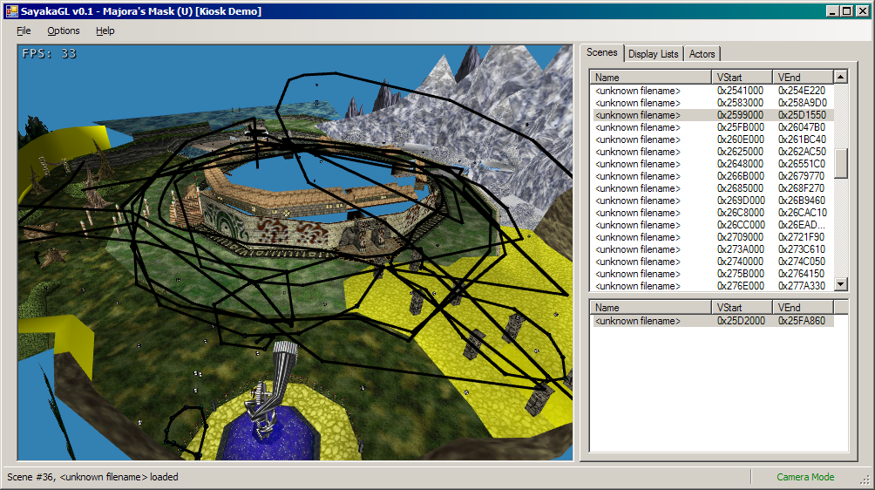
Task: Click the VEnd value 0x25D1550
Action: click(801, 115)
